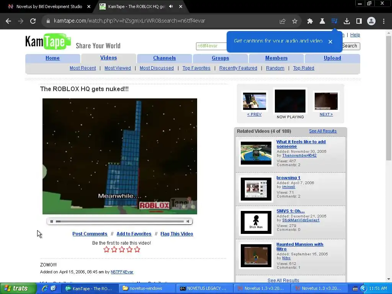Viewport: 392px width, 294px height.
Task: Open 'What it feels like to add someone' video
Action: pos(301,144)
